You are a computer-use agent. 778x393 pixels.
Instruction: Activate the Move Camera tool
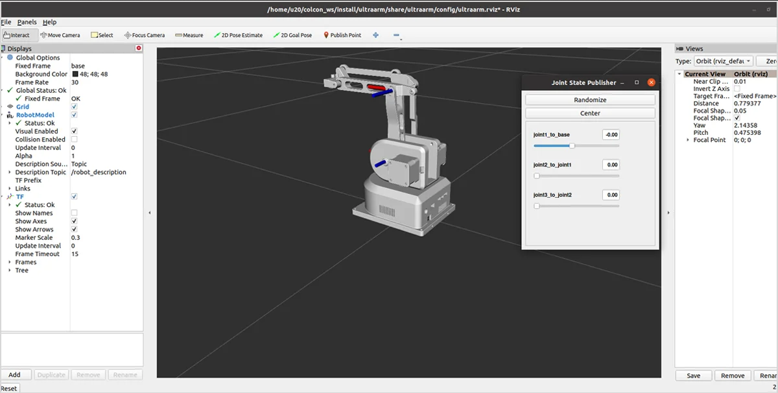60,35
